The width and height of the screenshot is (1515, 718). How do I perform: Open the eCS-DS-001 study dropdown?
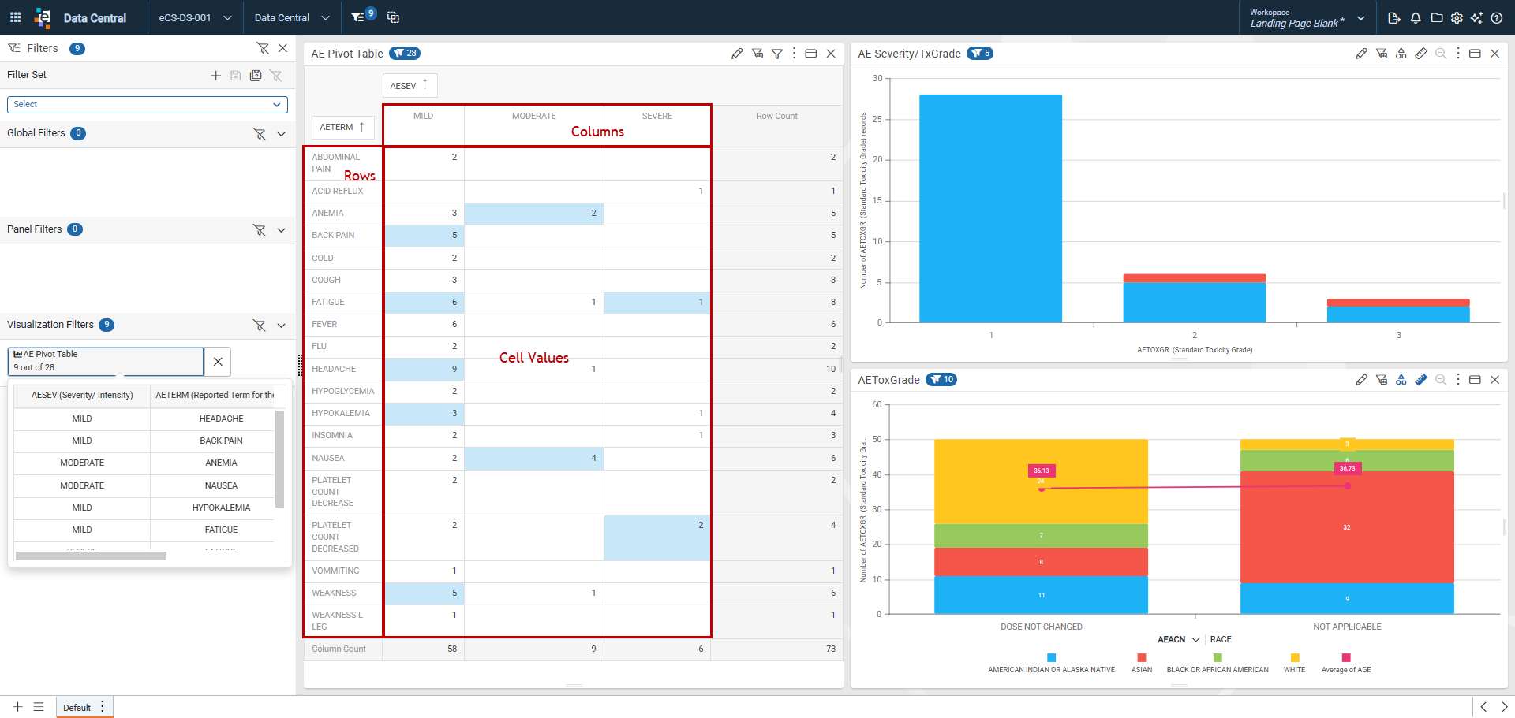point(195,17)
